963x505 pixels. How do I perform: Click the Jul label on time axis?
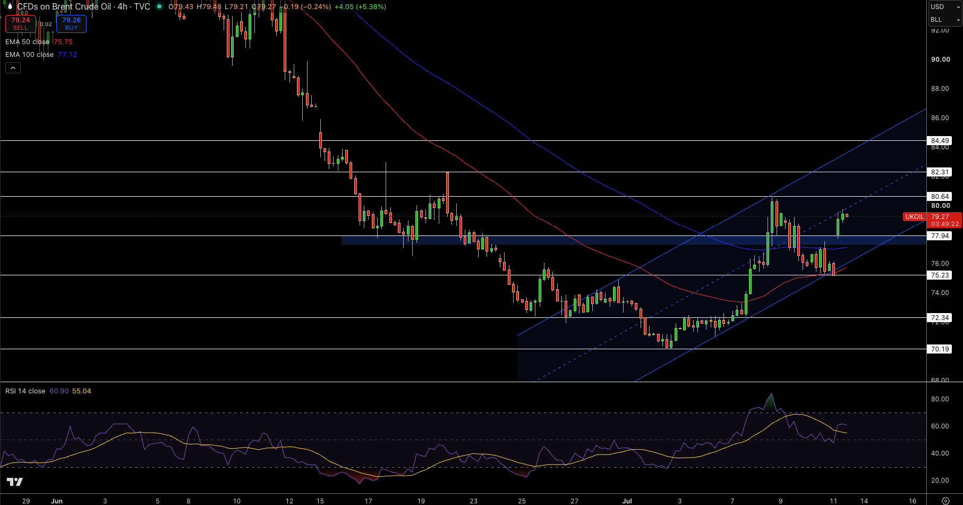pos(627,501)
